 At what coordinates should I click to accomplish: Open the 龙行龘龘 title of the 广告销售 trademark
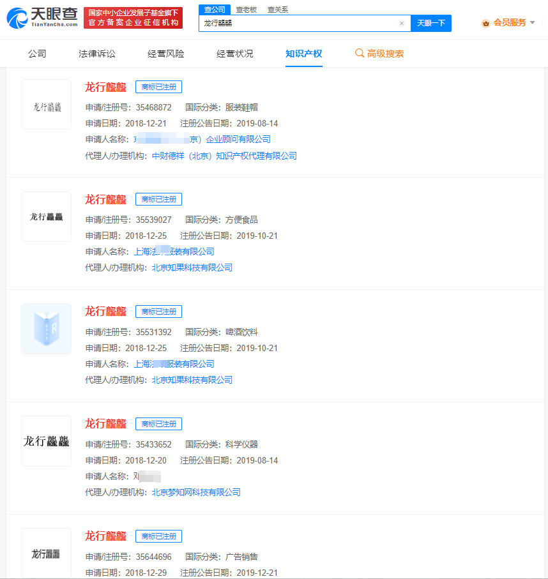point(105,536)
